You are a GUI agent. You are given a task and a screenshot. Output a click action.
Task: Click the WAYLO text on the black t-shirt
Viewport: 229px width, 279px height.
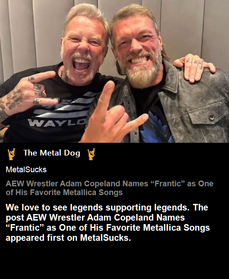(57, 123)
